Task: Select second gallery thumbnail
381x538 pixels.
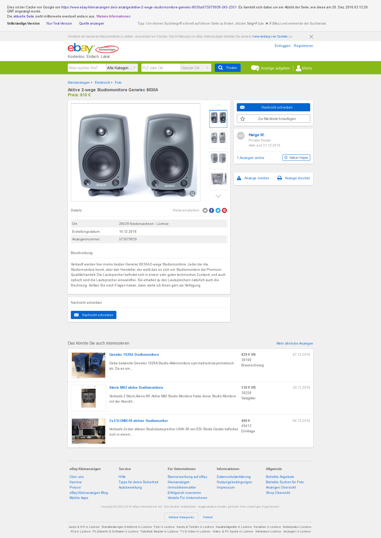Action: point(218,140)
